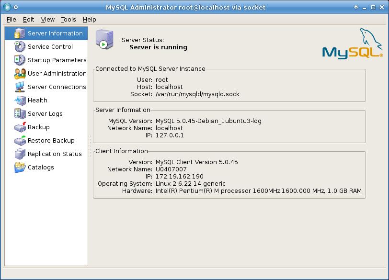Click the Restore Backup drive icon
389x280 pixels.
pos(20,141)
